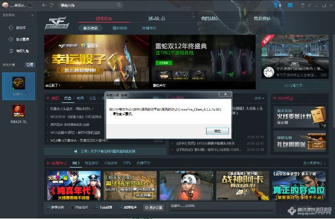The height and width of the screenshot is (219, 335).
Task: Click the green button on the Razer banner
Action: tap(164, 63)
